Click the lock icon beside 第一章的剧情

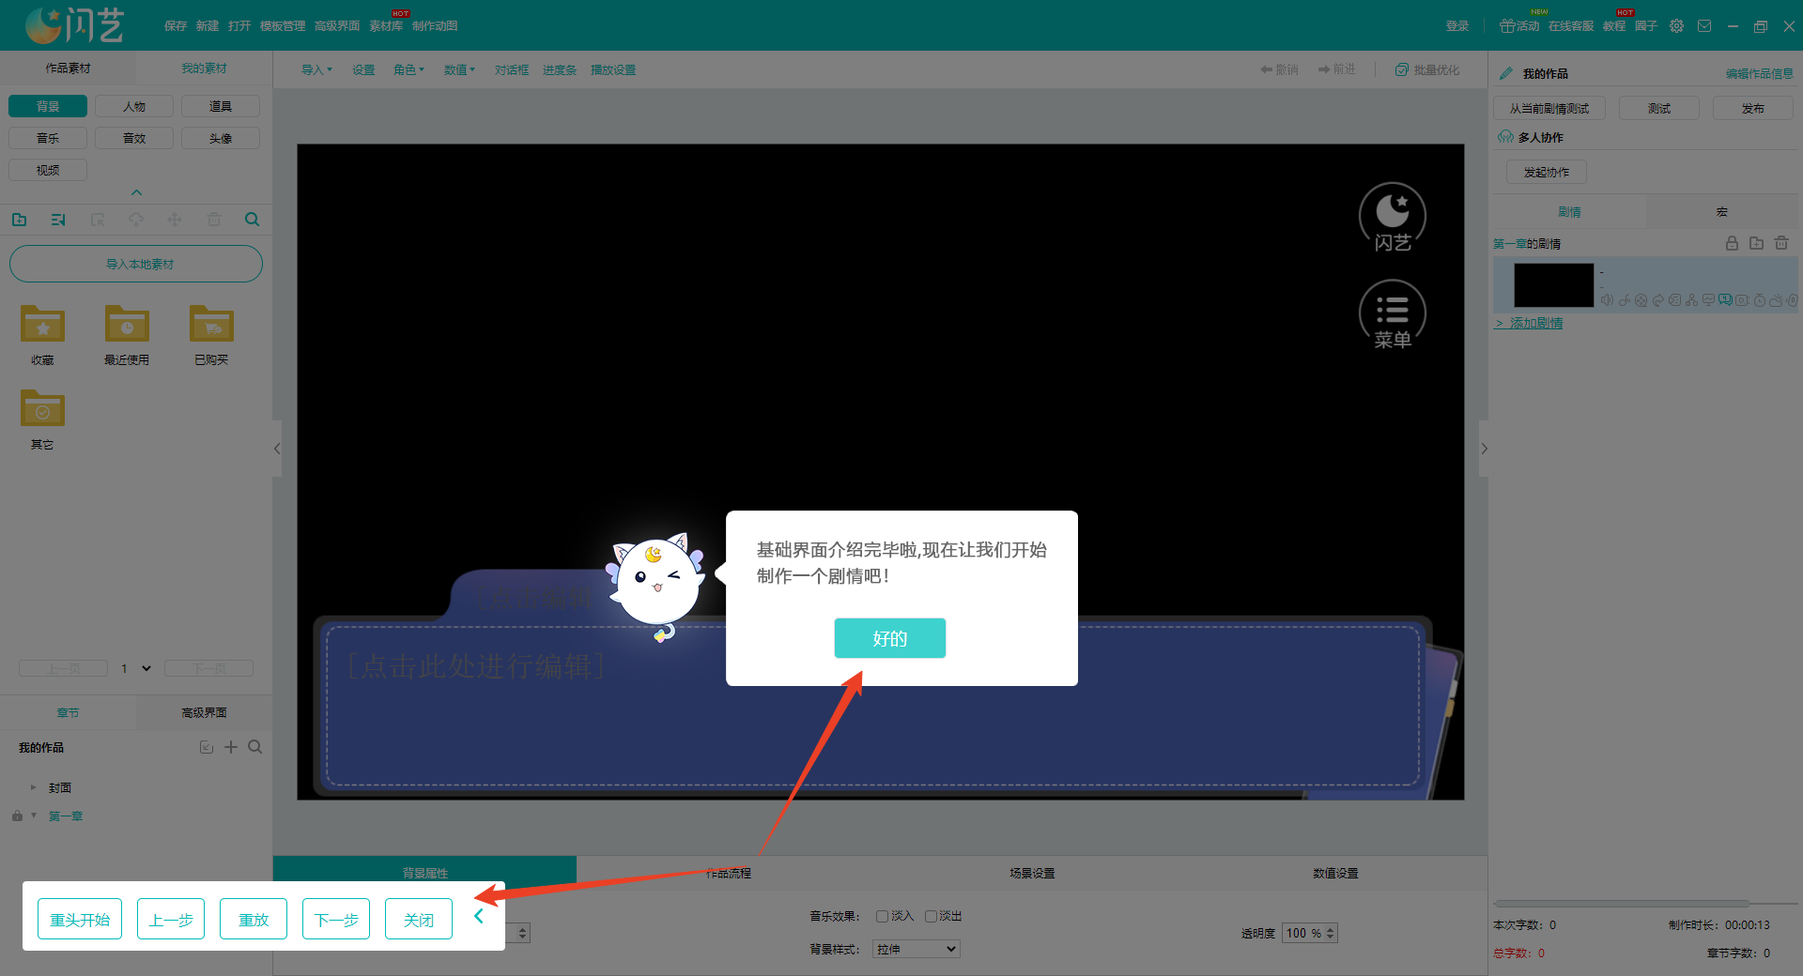tap(1732, 243)
